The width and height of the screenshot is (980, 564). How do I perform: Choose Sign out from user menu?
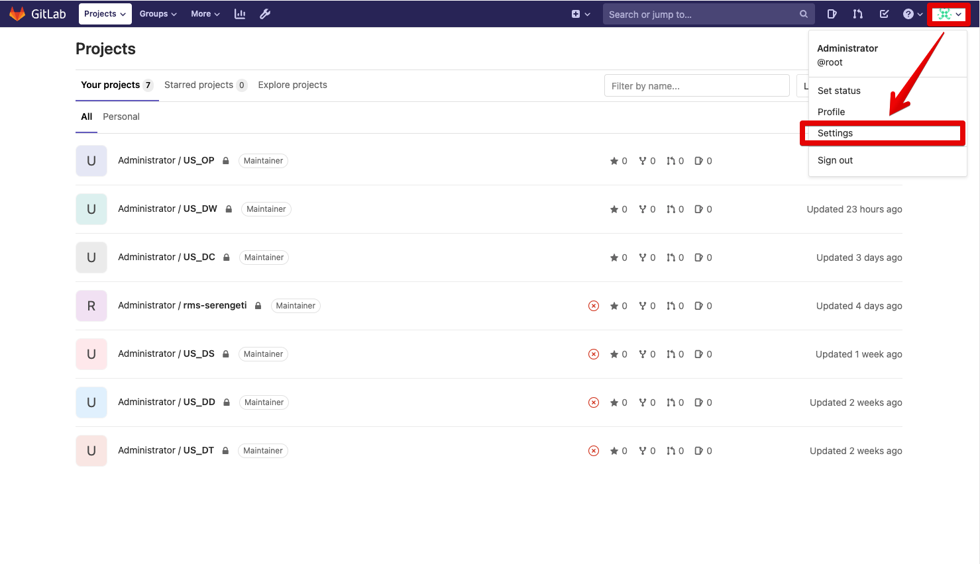click(835, 160)
